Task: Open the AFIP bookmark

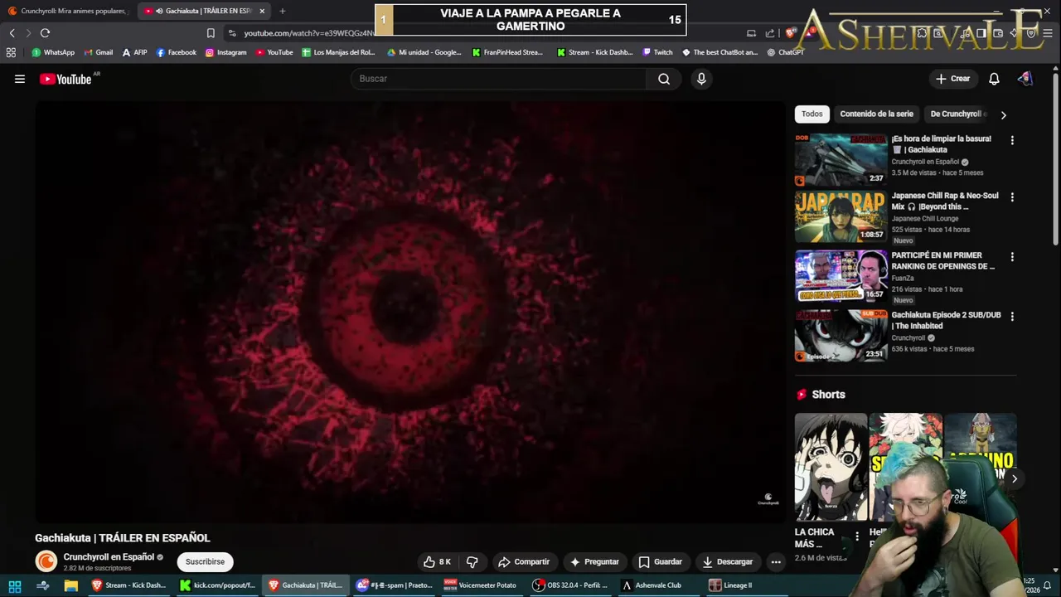Action: (x=134, y=52)
